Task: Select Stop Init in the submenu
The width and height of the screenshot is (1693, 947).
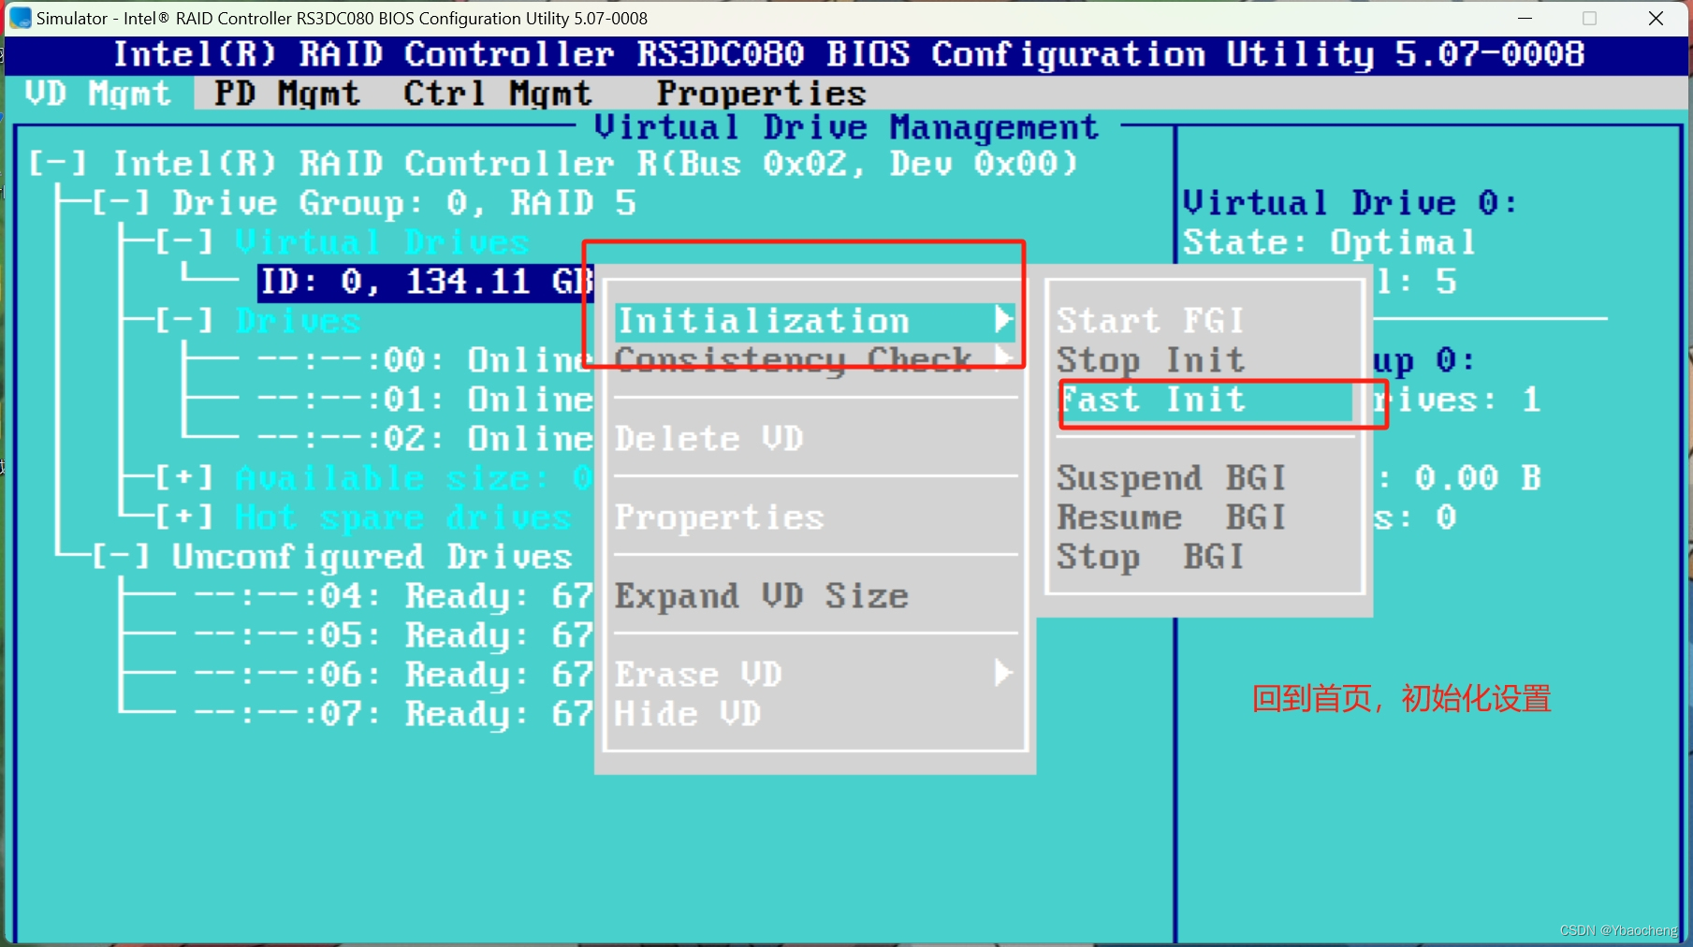Action: [1150, 360]
